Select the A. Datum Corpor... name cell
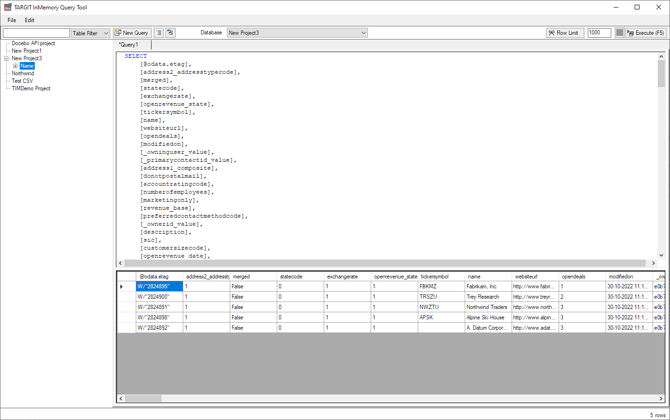Screen dimensions: 670x420 click(488, 328)
